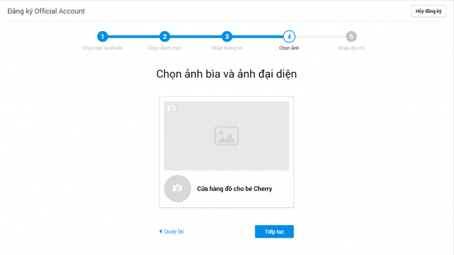This screenshot has height=255, width=454.
Task: Select step 4 circle
Action: click(289, 37)
